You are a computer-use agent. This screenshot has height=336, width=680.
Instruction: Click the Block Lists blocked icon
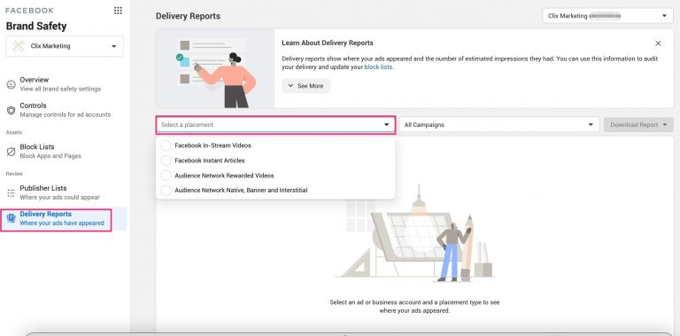[12, 151]
